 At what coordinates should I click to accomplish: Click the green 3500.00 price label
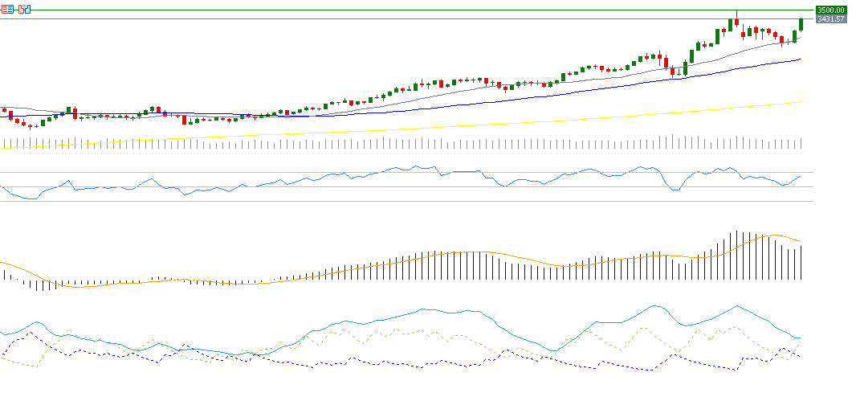click(830, 10)
